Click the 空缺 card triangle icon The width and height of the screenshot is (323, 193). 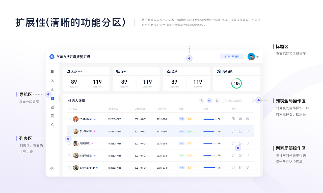click(x=169, y=71)
